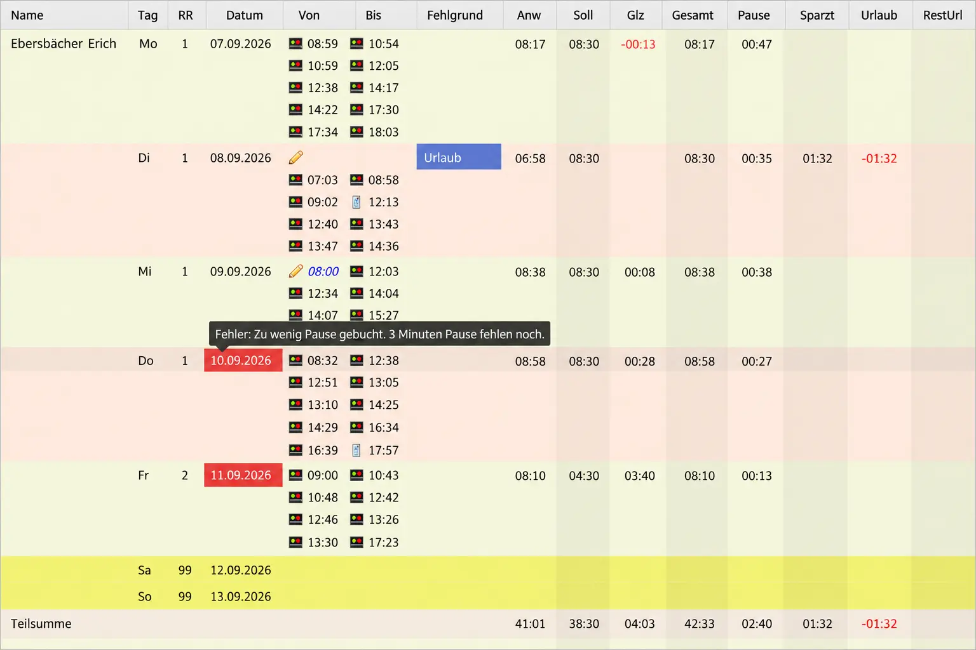
Task: Click the Friday Glz value 03:40
Action: point(640,476)
